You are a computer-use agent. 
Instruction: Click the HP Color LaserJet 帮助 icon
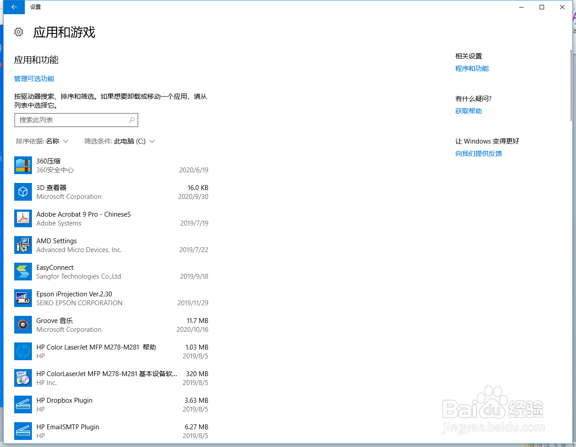pyautogui.click(x=23, y=351)
